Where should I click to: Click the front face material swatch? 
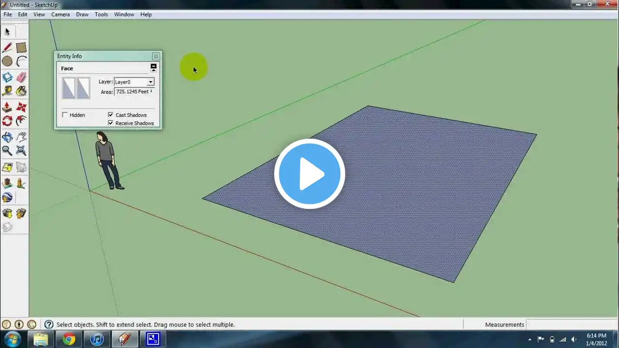[69, 88]
